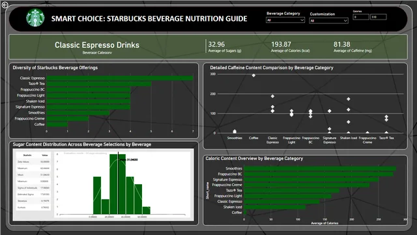
Task: Click the Kurtosis row in statistics table
Action: tap(33, 208)
